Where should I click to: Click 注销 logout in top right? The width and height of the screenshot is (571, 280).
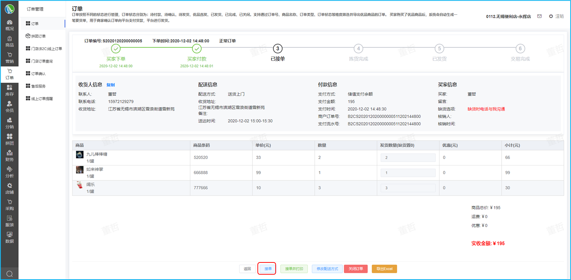tap(556, 16)
